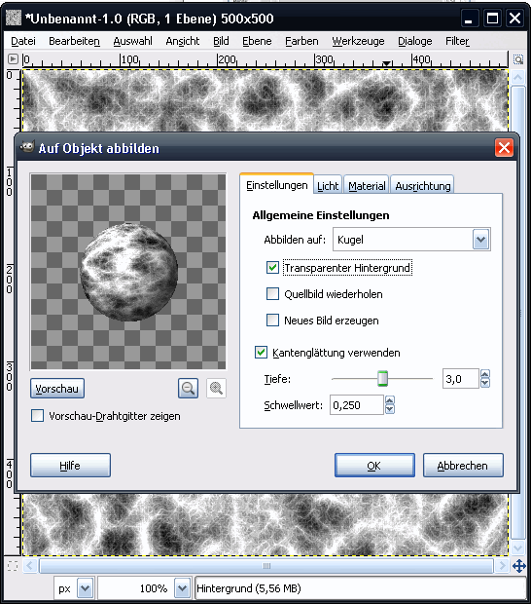Enable Vorschau-Drahtgitter zeigen checkbox
This screenshot has height=604, width=531.
[37, 416]
